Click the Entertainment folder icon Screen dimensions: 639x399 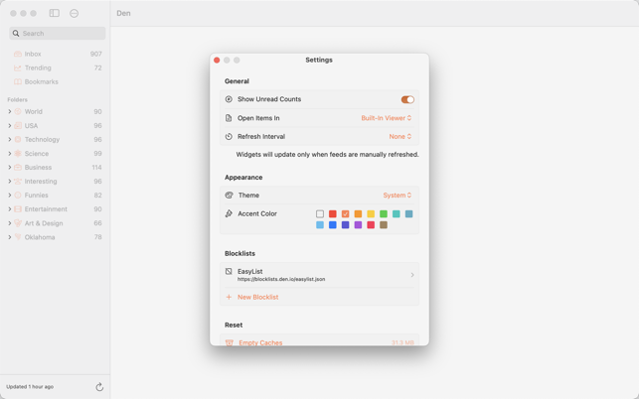[18, 209]
